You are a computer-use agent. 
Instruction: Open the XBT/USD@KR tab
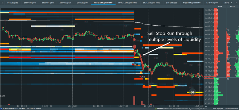click(x=65, y=3)
